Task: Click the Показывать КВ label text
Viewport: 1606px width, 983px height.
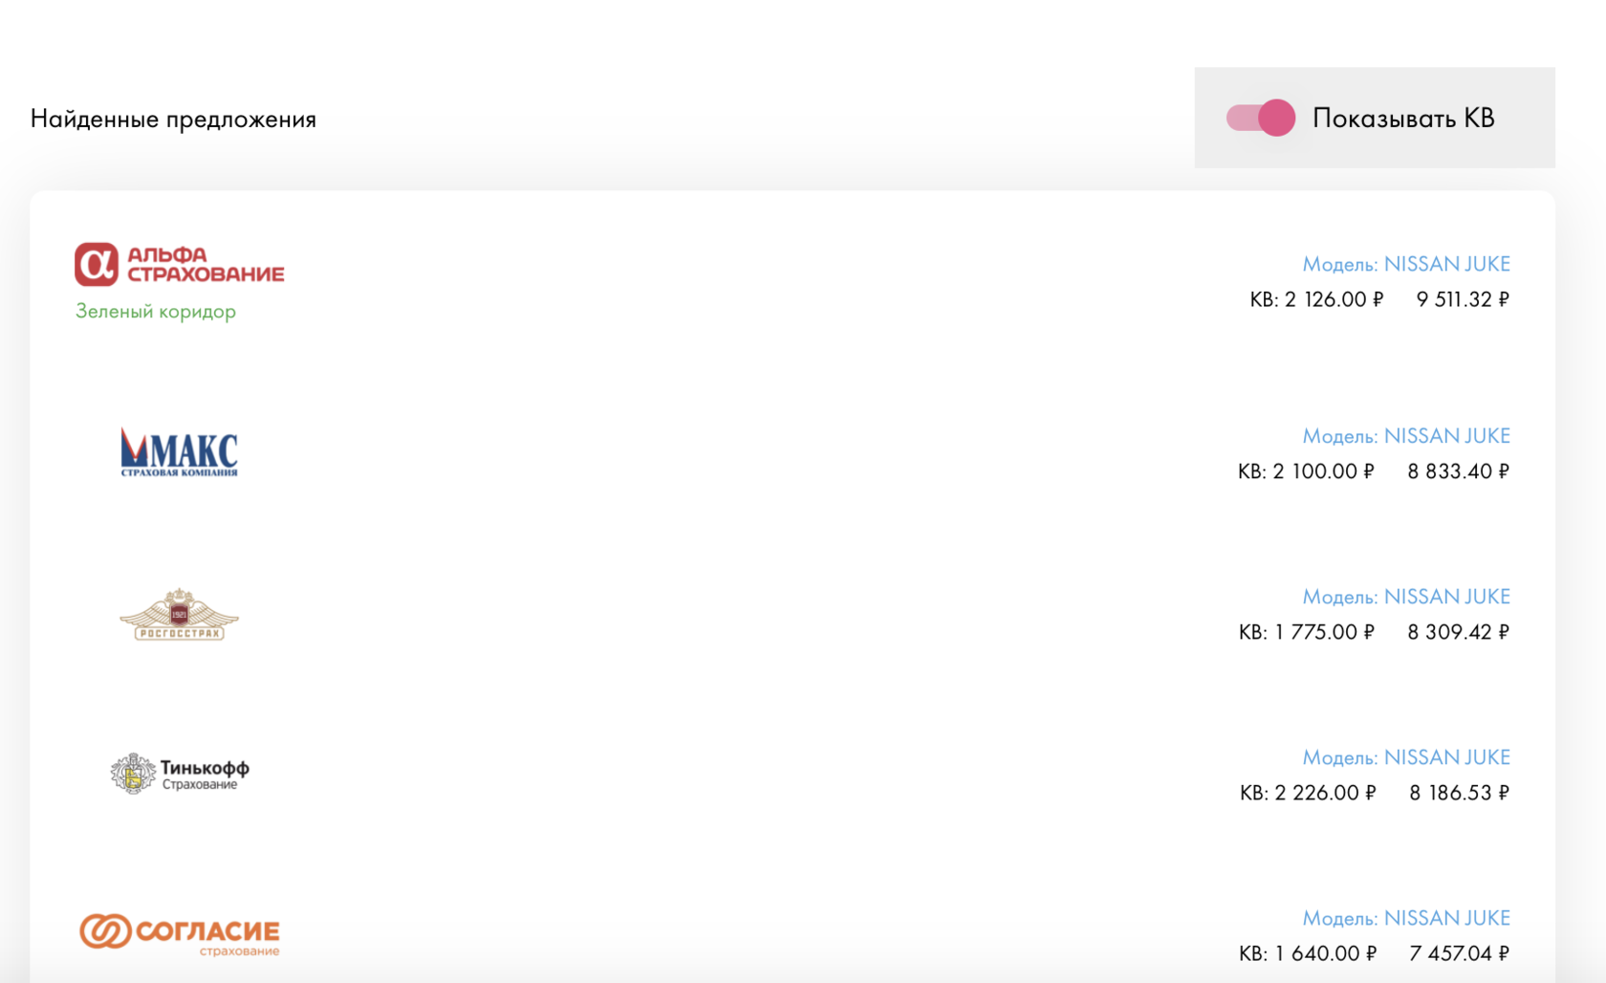Action: 1403,118
